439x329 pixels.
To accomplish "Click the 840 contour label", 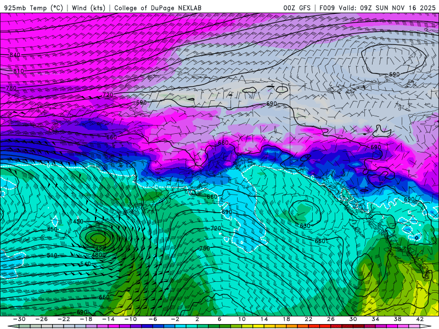I will coord(15,55).
